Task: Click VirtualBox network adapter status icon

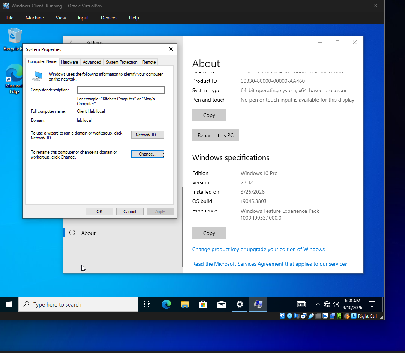Action: (304, 316)
